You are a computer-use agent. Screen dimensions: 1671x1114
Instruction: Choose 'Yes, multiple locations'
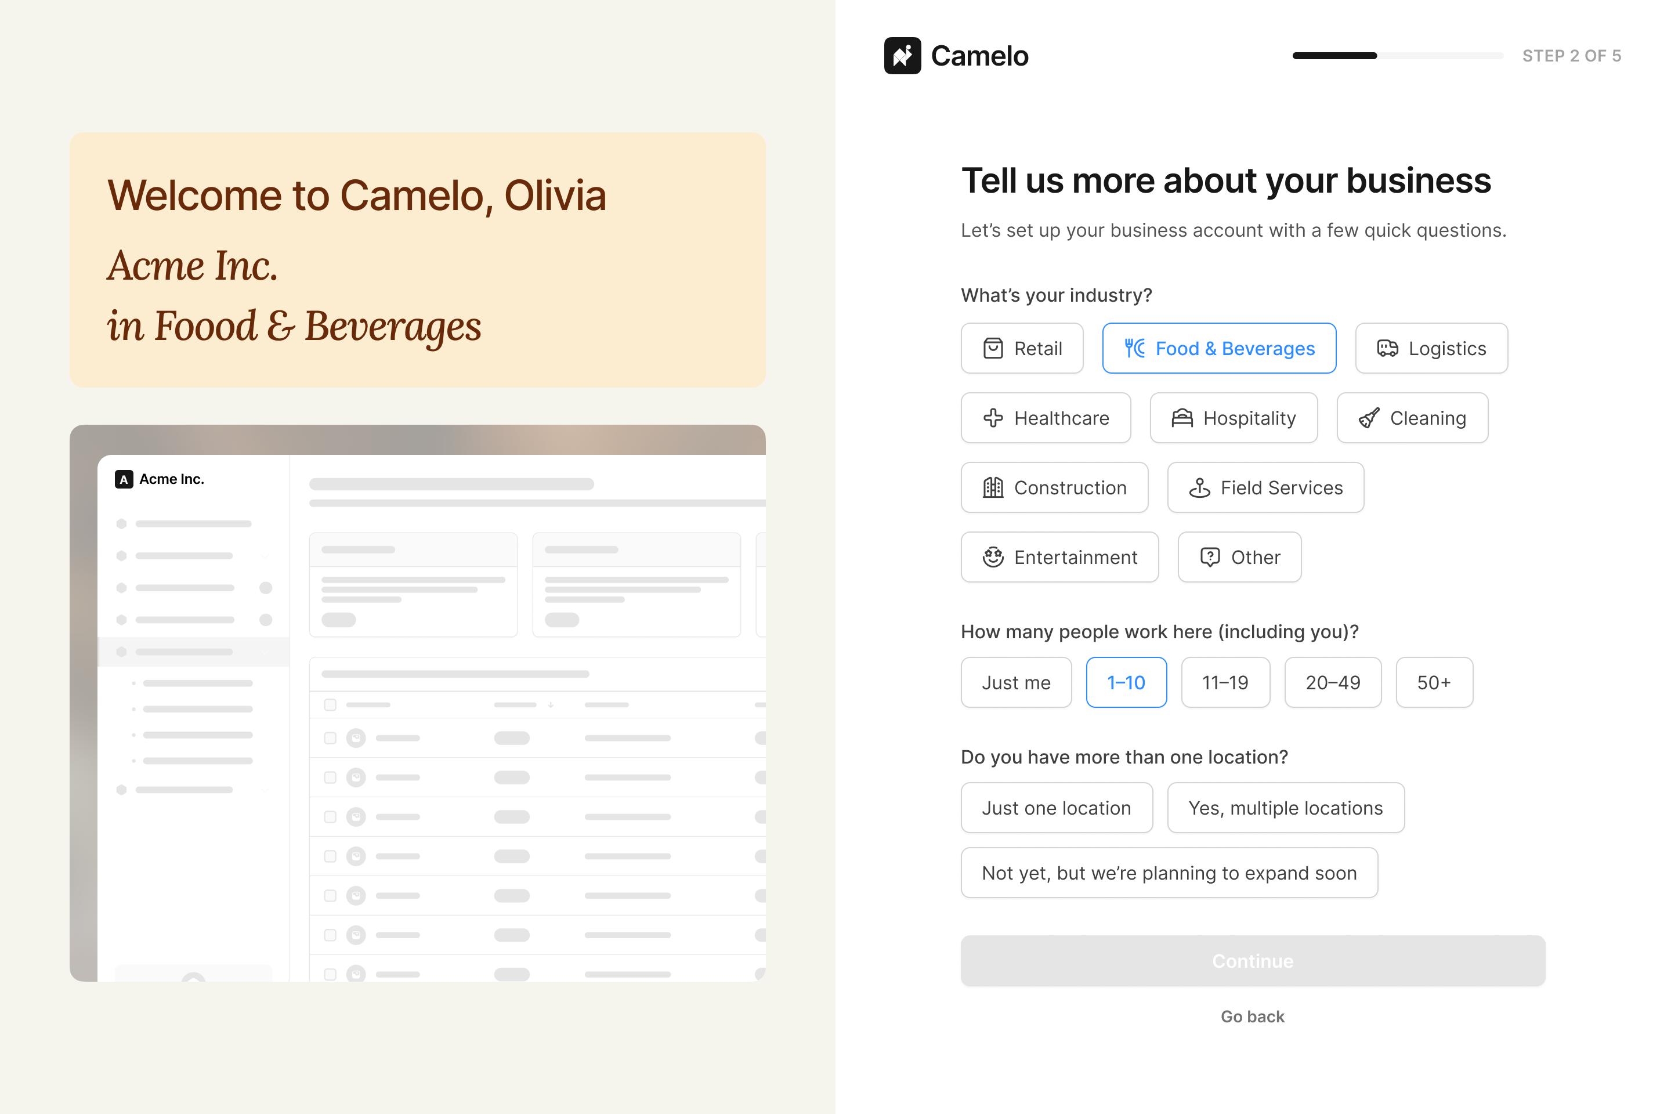[1285, 808]
